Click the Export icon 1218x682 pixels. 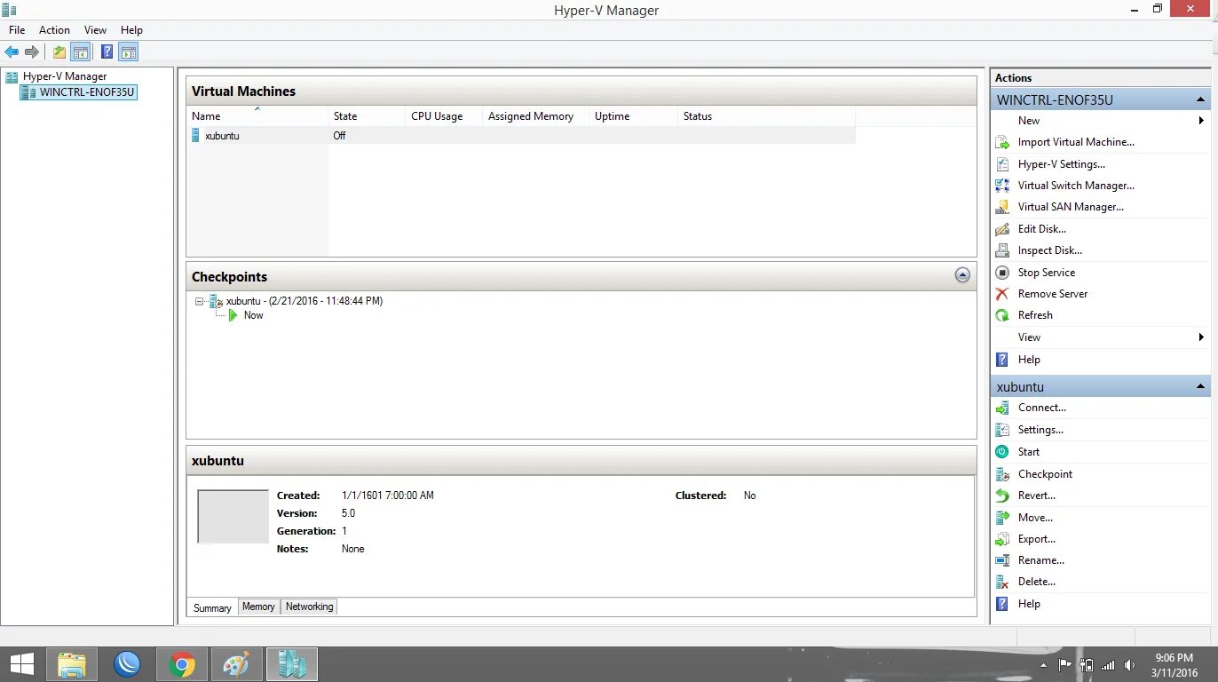[x=1002, y=539]
